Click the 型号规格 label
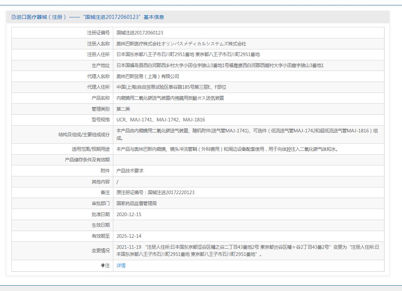The height and width of the screenshot is (291, 402). [x=101, y=120]
